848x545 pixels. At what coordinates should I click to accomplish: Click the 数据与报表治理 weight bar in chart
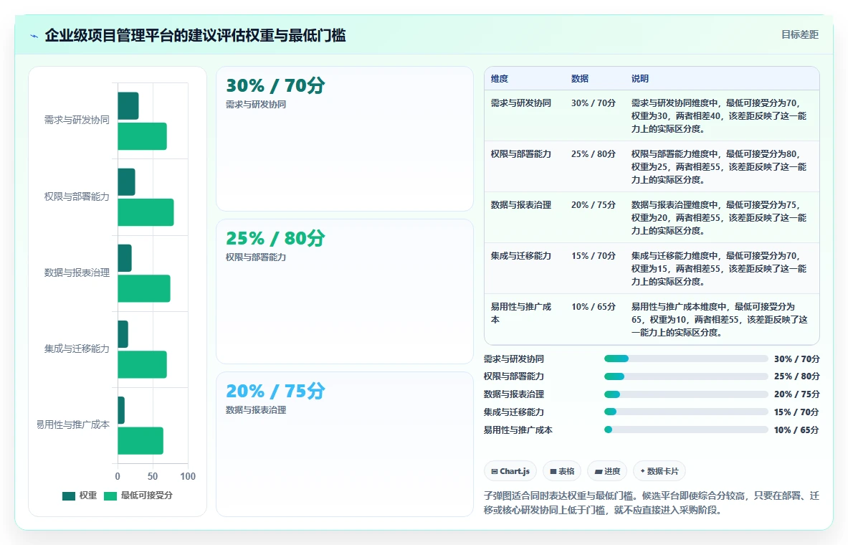coord(125,258)
